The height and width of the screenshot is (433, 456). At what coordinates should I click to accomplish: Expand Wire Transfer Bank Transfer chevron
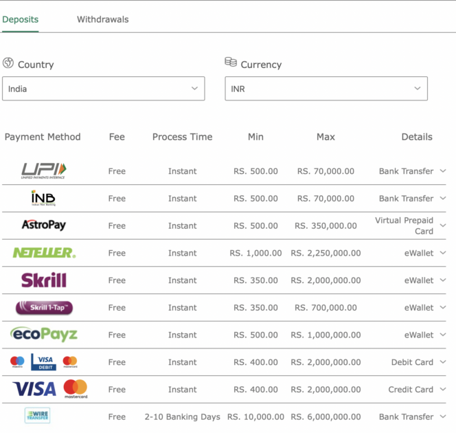[443, 417]
